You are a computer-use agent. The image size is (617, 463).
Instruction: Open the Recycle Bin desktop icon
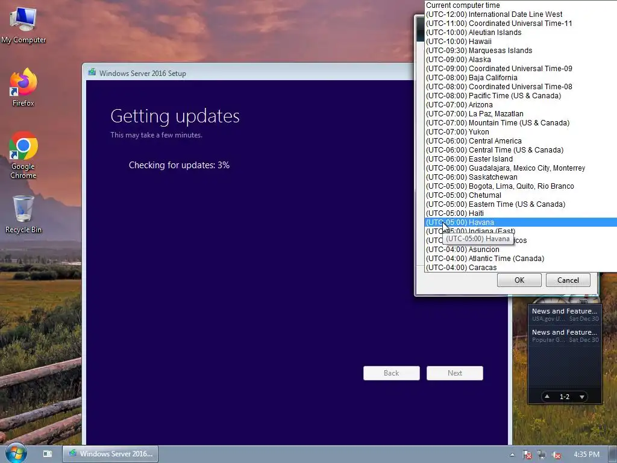pos(23,215)
